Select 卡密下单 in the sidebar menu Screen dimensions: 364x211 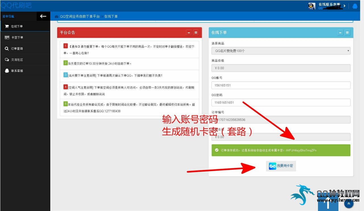point(17,37)
